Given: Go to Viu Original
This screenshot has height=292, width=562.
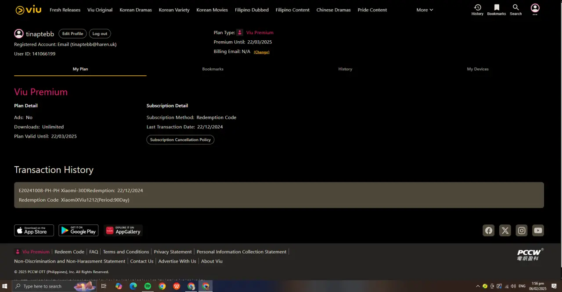Looking at the screenshot, I should (x=100, y=10).
